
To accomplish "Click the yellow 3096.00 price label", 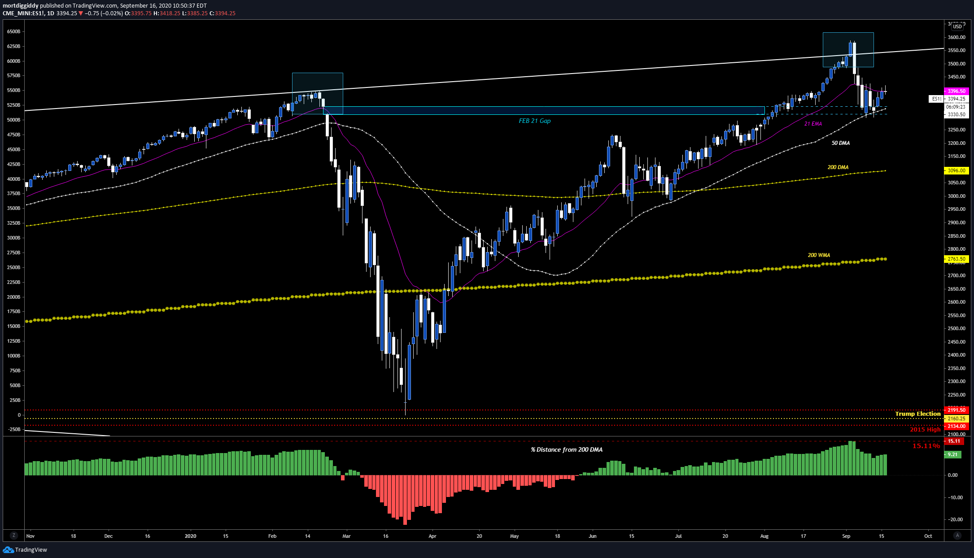I will pos(957,170).
